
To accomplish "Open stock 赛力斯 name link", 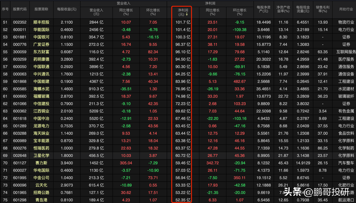I will 41,163.
